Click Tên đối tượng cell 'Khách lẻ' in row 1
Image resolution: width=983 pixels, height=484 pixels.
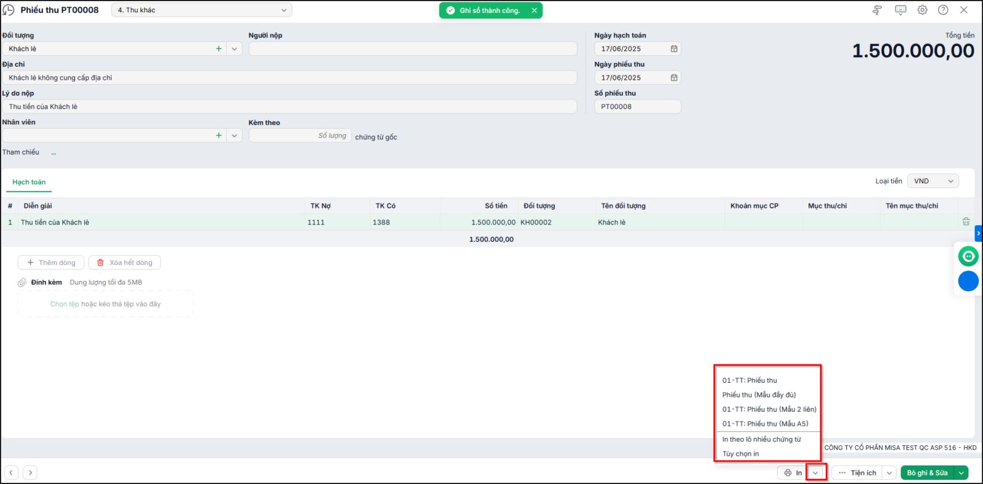click(660, 222)
